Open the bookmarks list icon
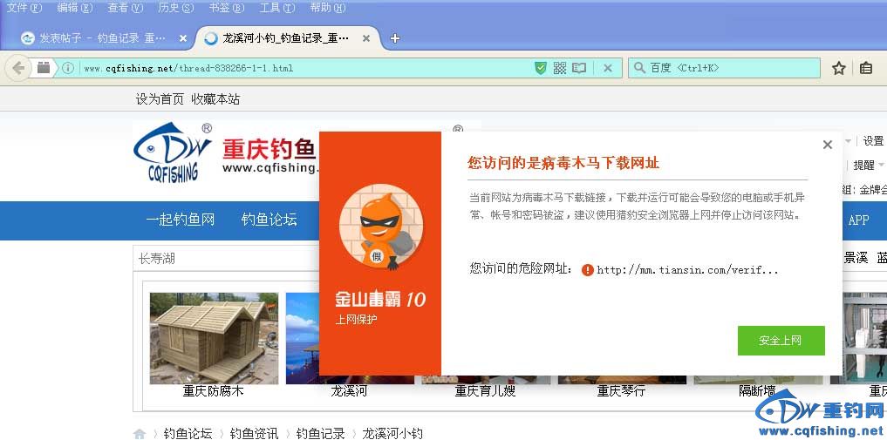The height and width of the screenshot is (440, 887). click(865, 68)
